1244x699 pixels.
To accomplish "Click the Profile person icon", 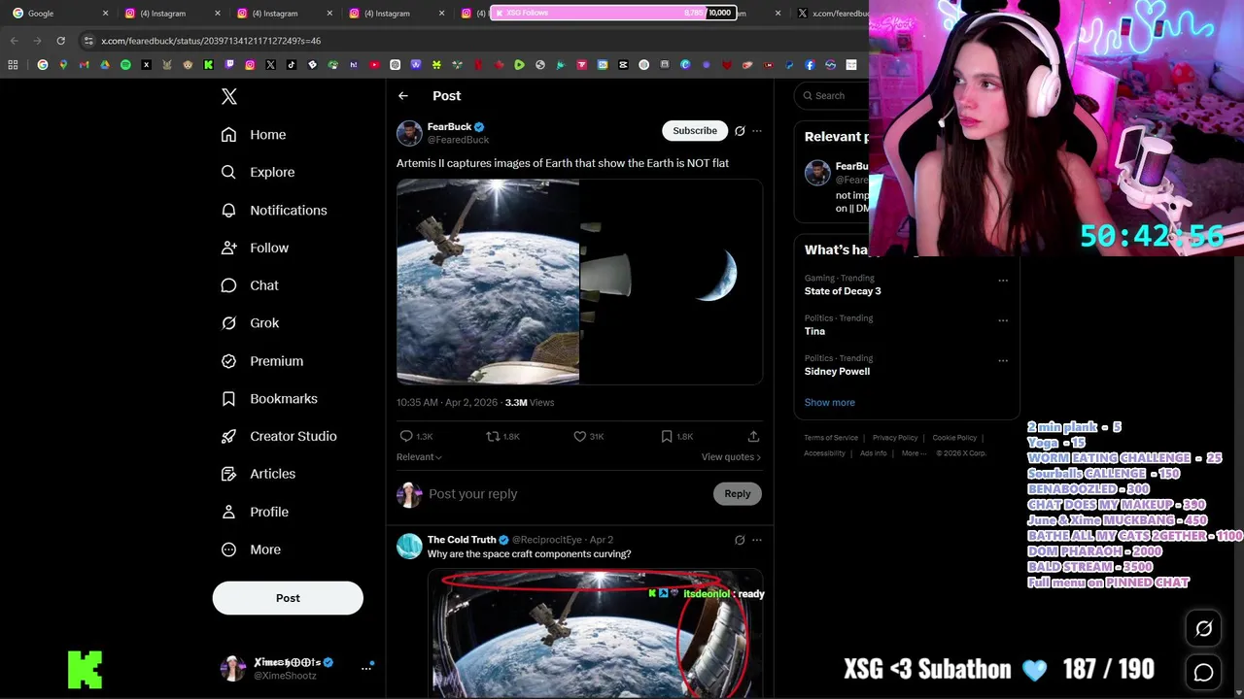I will click(228, 512).
